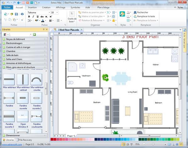Click the lock protection icon
Viewport: 188px width, 148px height.
113,20
